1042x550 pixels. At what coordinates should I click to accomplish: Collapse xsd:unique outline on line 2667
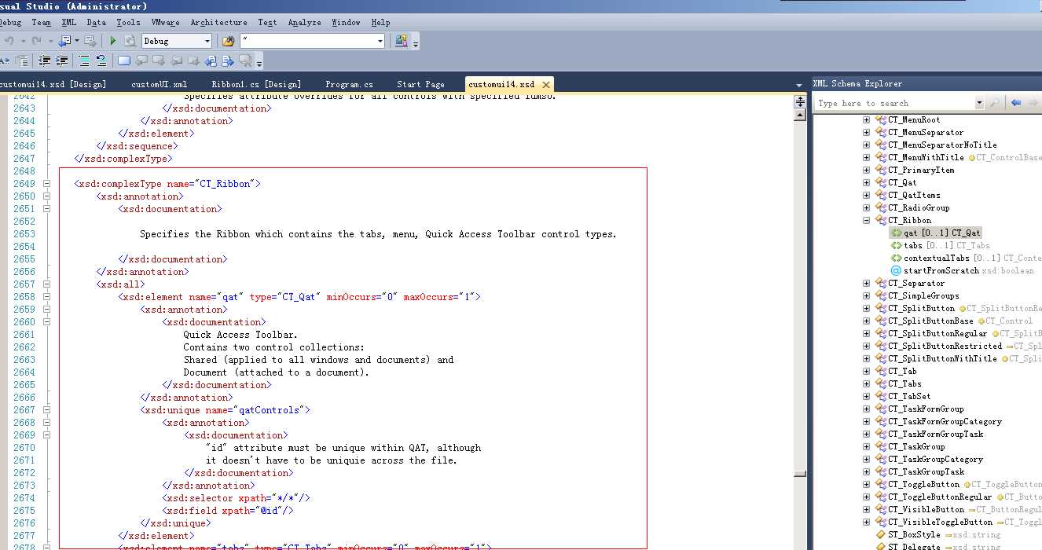coord(46,410)
